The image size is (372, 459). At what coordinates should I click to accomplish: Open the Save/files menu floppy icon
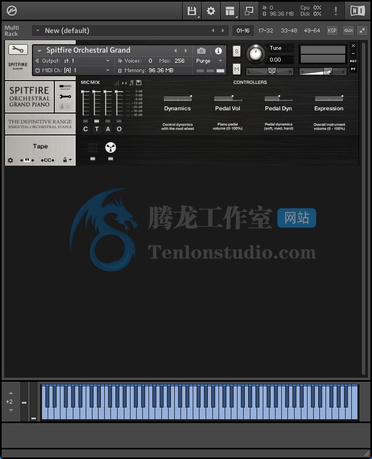click(x=192, y=11)
